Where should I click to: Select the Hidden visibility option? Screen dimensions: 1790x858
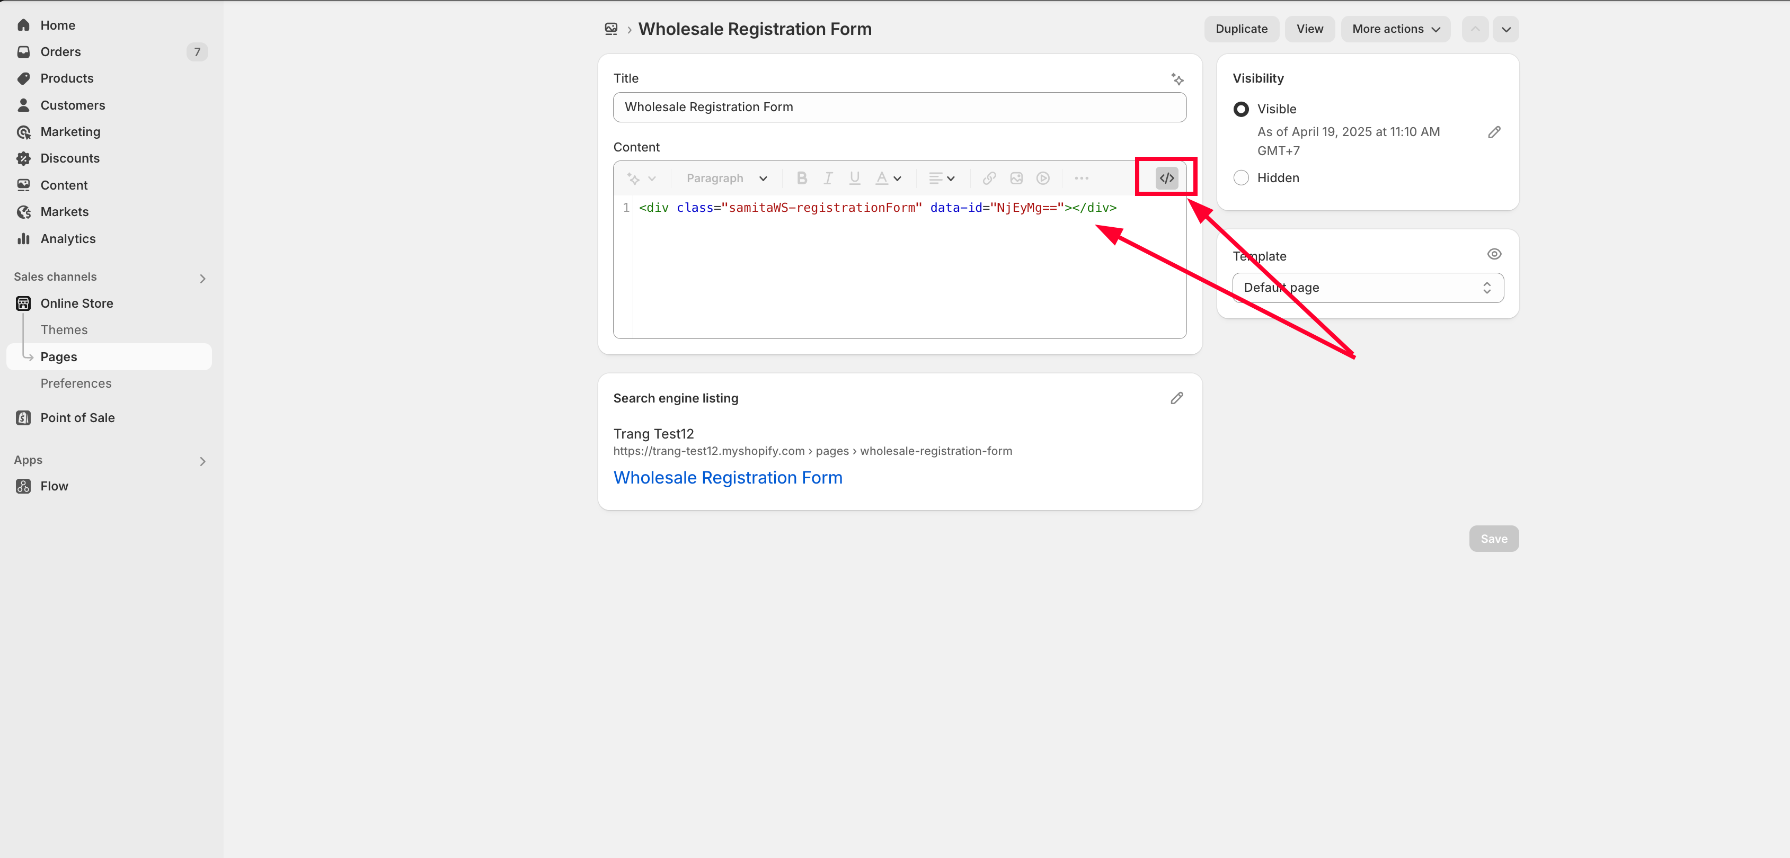(x=1241, y=178)
